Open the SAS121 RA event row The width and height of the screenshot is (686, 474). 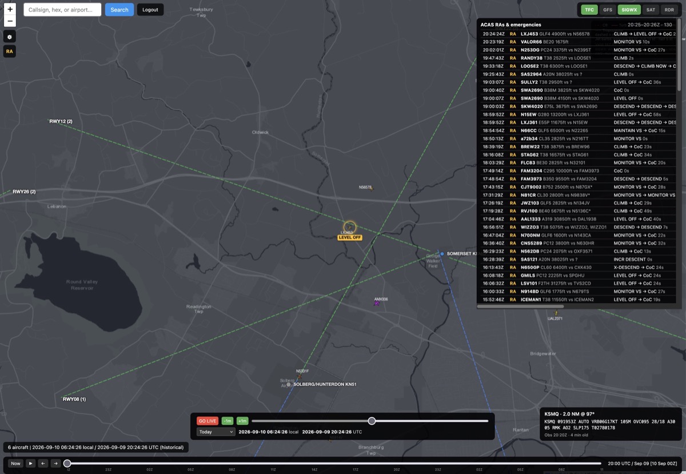point(577,259)
